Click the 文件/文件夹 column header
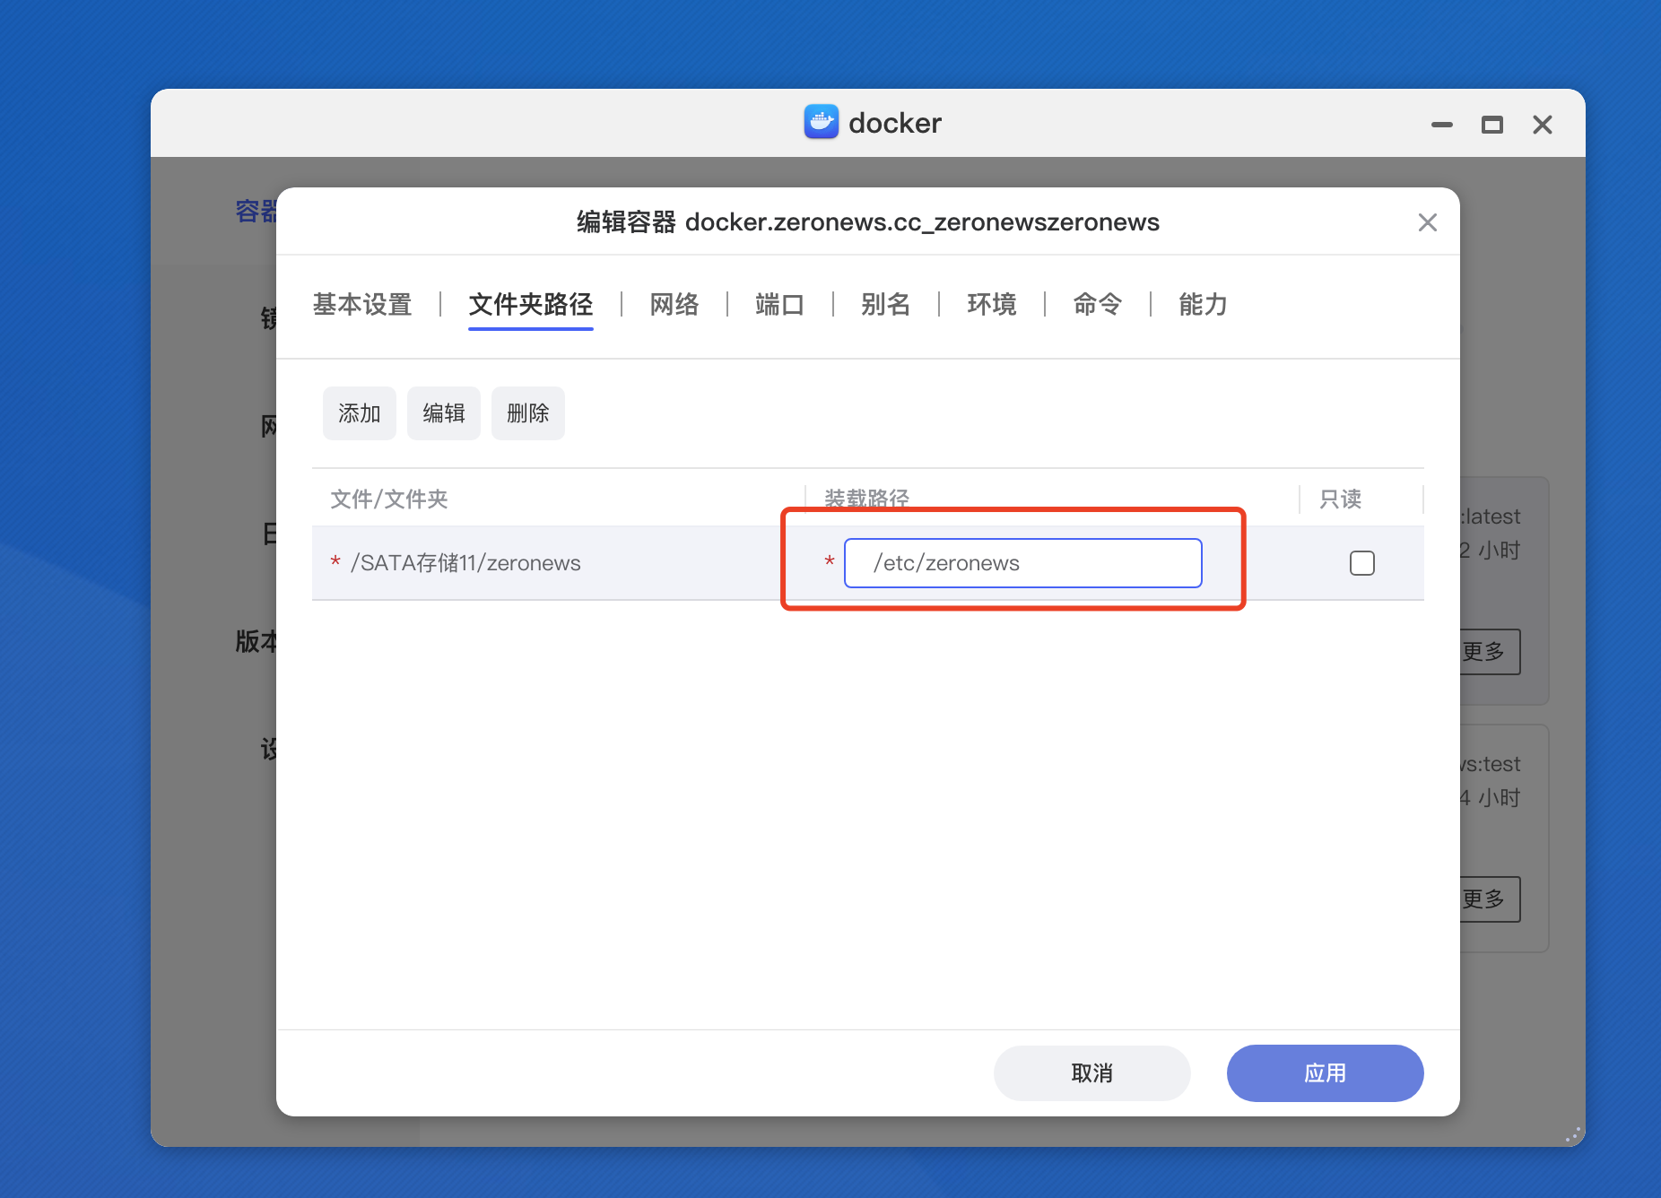Image resolution: width=1661 pixels, height=1198 pixels. pos(389,499)
